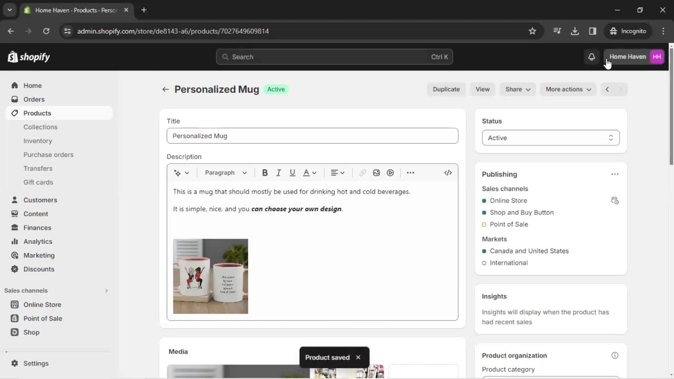Click the insert link icon

(x=363, y=173)
